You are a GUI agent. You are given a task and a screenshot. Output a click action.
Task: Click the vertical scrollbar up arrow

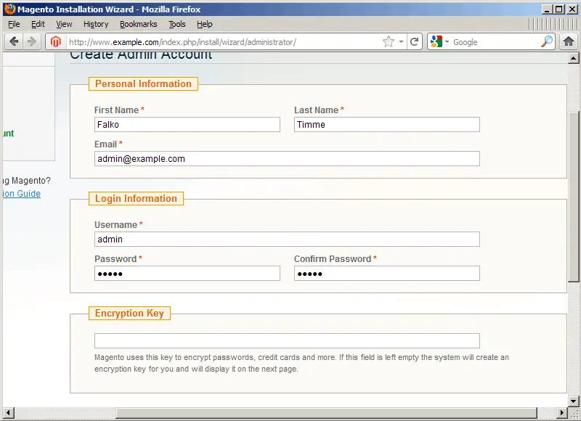click(x=573, y=58)
